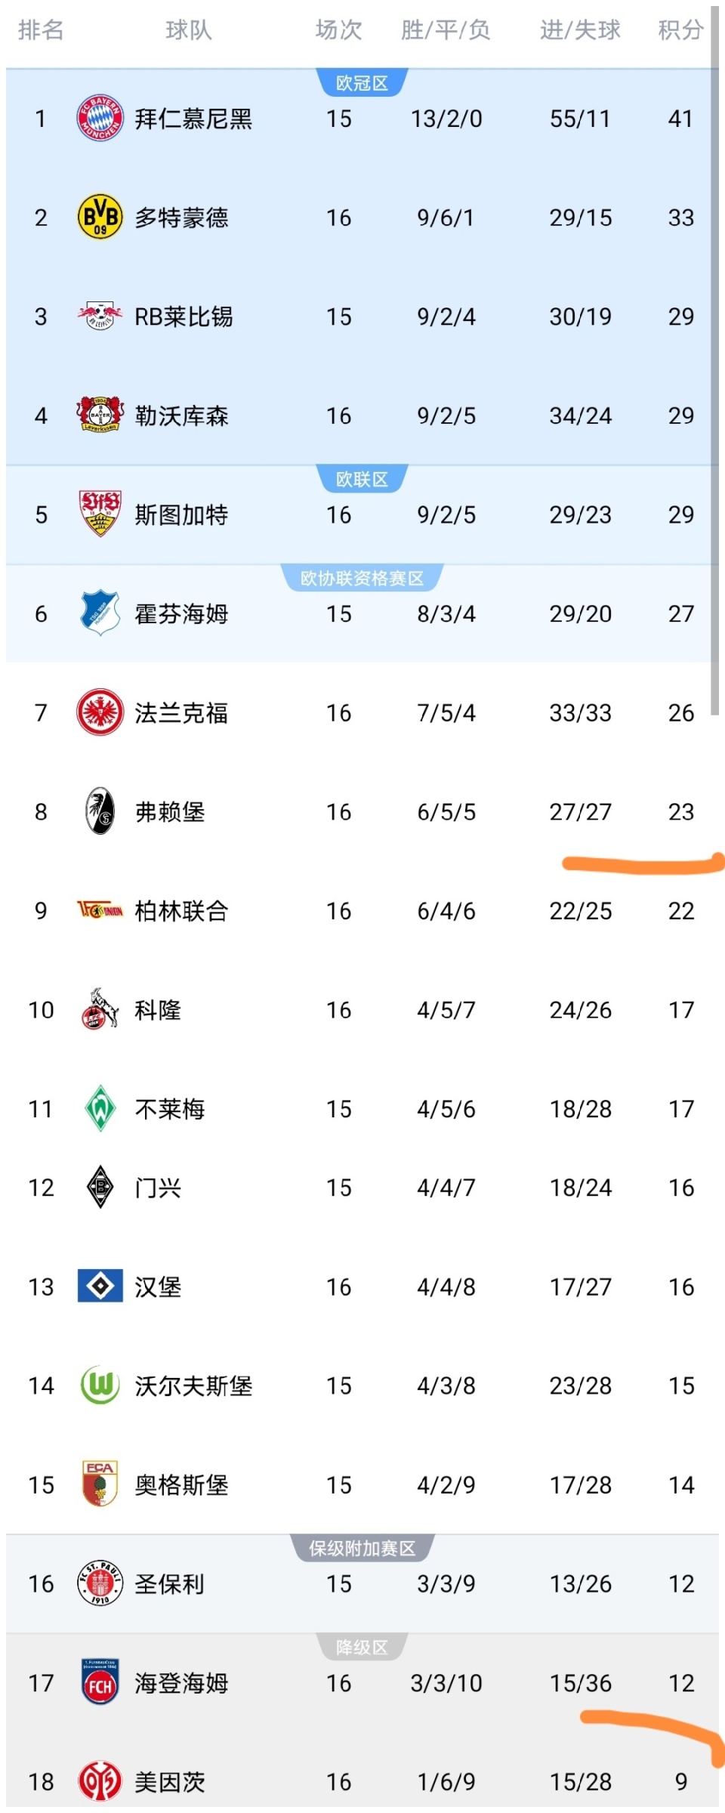Viewport: 725px width, 1813px height.
Task: Tap the Borussia Dortmund BVB logo
Action: (100, 218)
